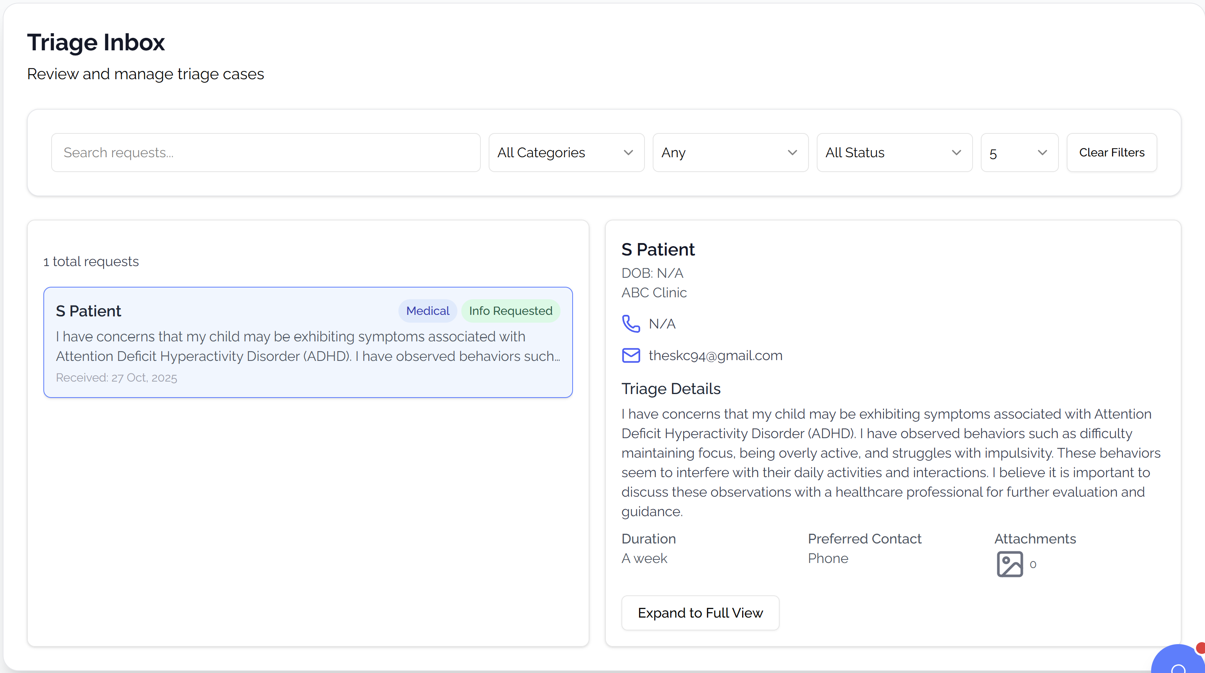1205x673 pixels.
Task: Click the email envelope icon
Action: (x=630, y=355)
